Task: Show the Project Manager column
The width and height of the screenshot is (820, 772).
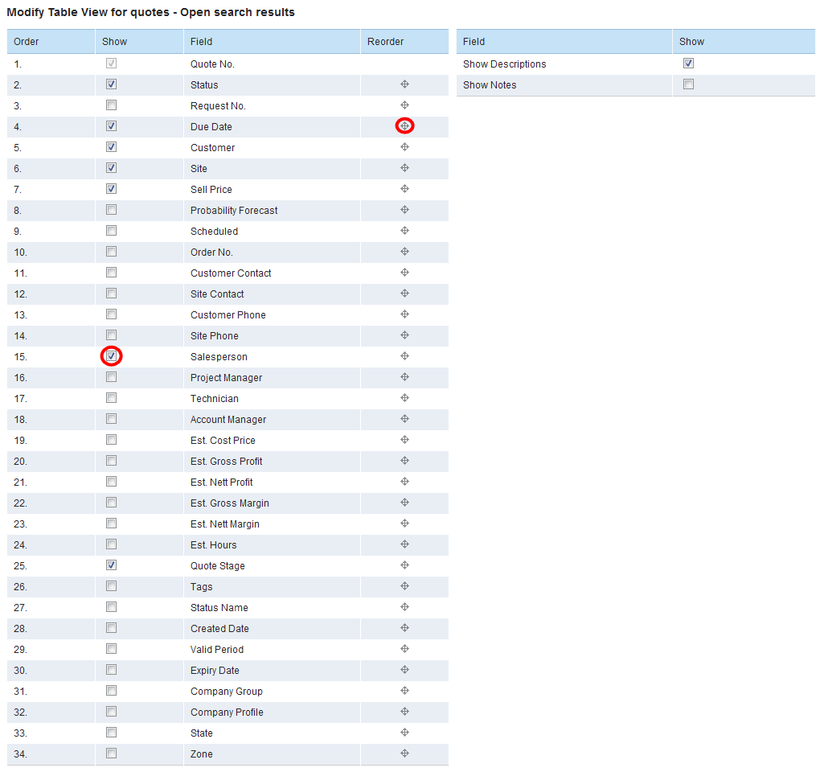Action: coord(111,377)
